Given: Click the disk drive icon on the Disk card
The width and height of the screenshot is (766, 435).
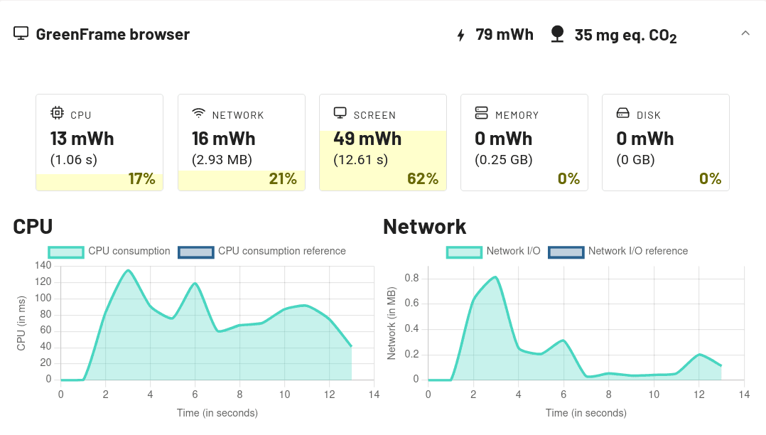Looking at the screenshot, I should 622,112.
